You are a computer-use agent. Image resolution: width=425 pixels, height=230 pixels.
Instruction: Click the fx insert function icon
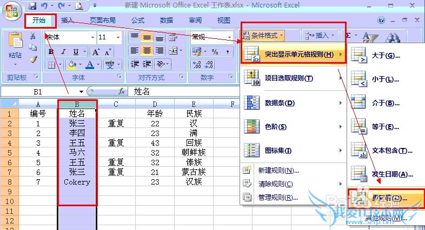(x=122, y=91)
